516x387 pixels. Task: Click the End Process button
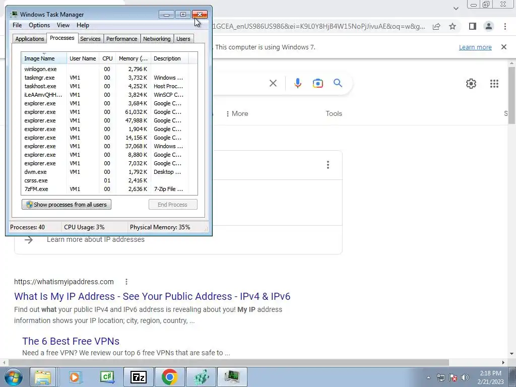173,205
